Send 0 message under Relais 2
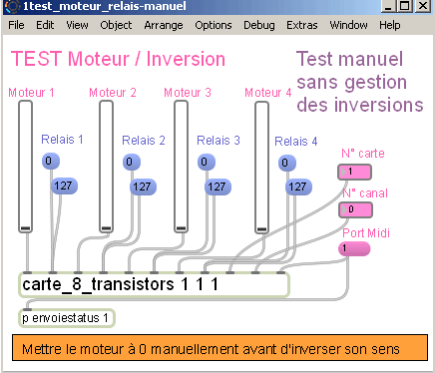 coord(132,162)
